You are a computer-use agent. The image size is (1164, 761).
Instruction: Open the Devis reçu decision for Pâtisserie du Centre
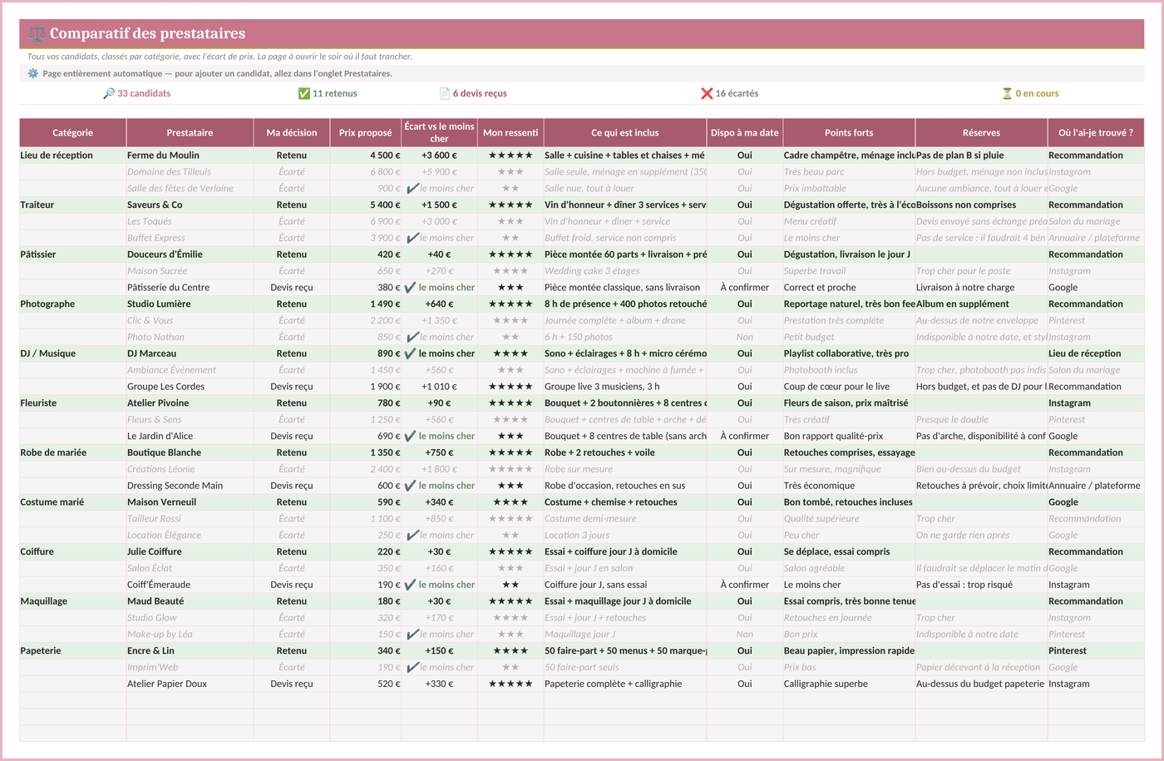[292, 288]
